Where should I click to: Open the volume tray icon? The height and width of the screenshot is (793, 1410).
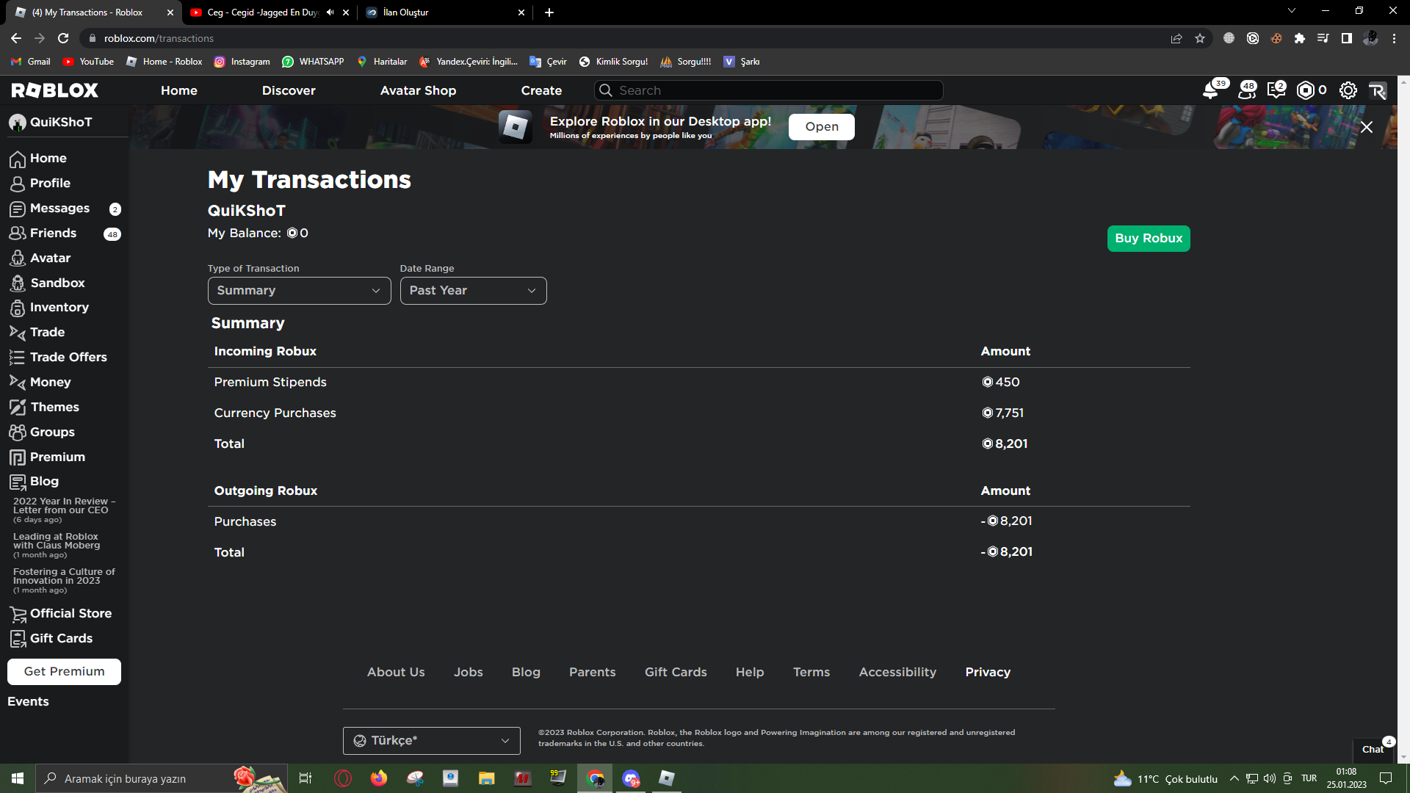pyautogui.click(x=1270, y=779)
